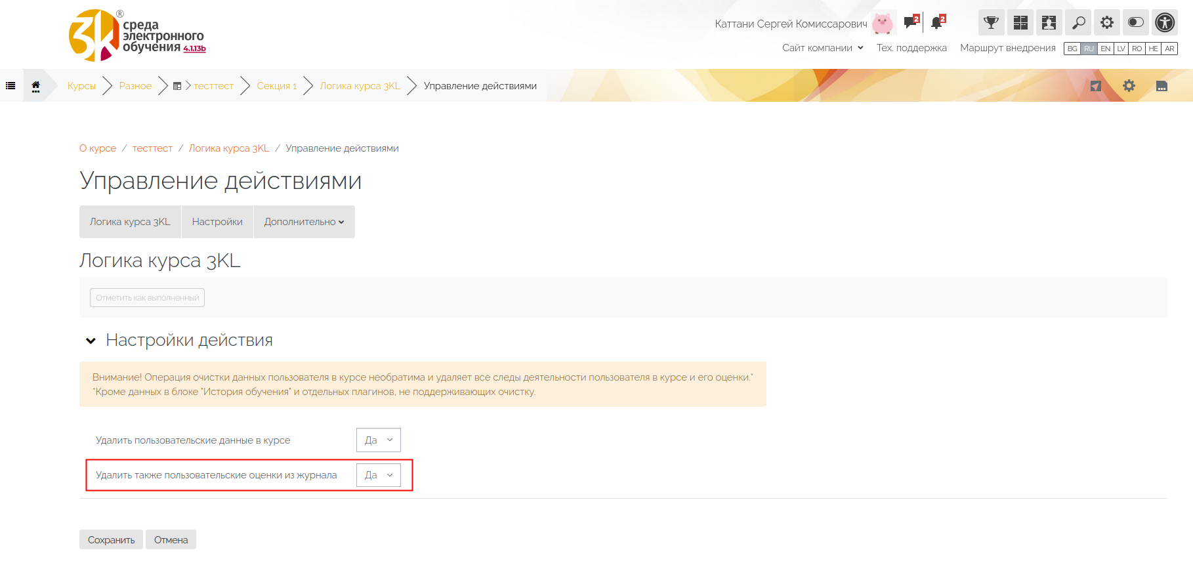Click the gear icon in the course banner
This screenshot has height=565, width=1193.
[x=1129, y=86]
